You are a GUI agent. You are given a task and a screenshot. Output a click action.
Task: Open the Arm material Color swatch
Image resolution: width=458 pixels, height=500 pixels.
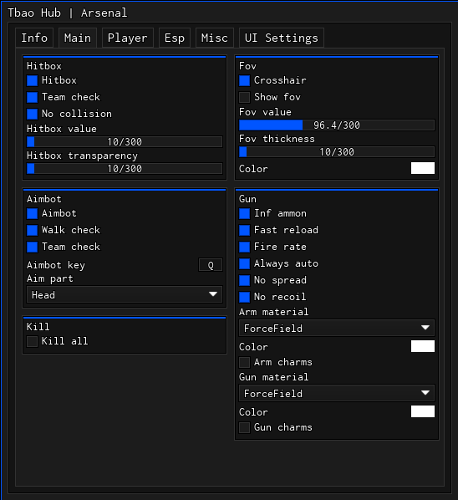pyautogui.click(x=423, y=346)
